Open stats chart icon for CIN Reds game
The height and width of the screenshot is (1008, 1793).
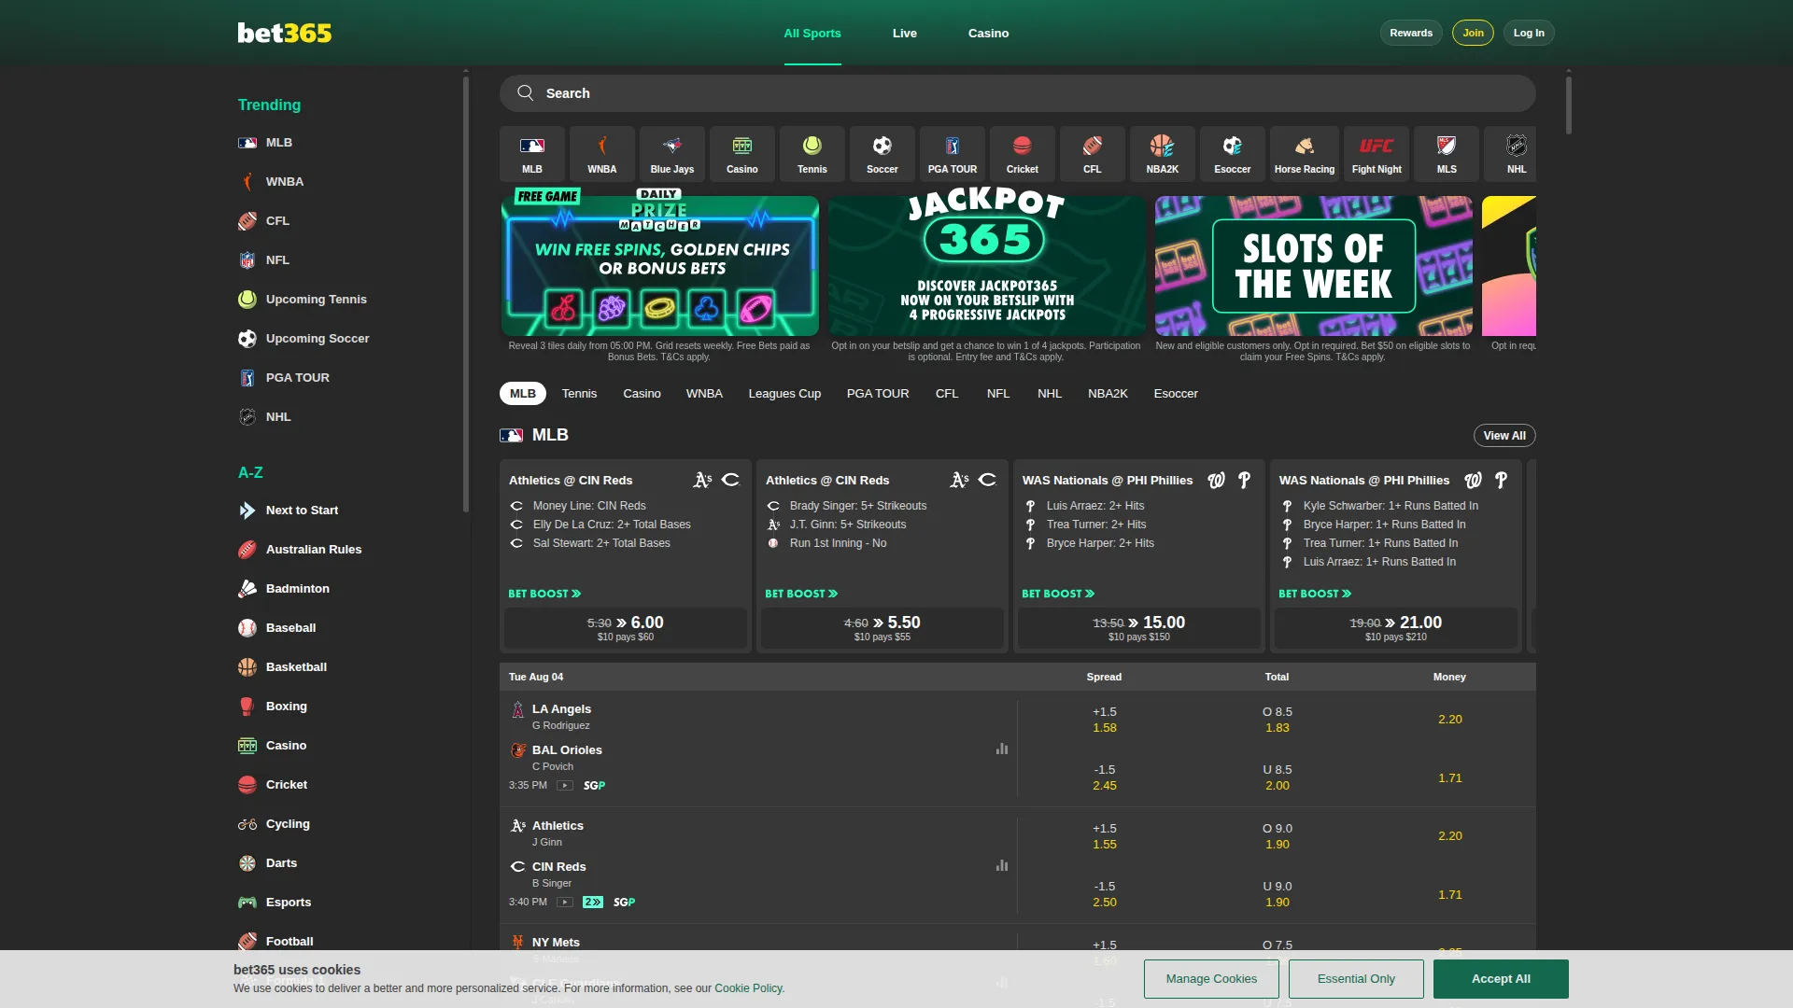[x=1002, y=865]
